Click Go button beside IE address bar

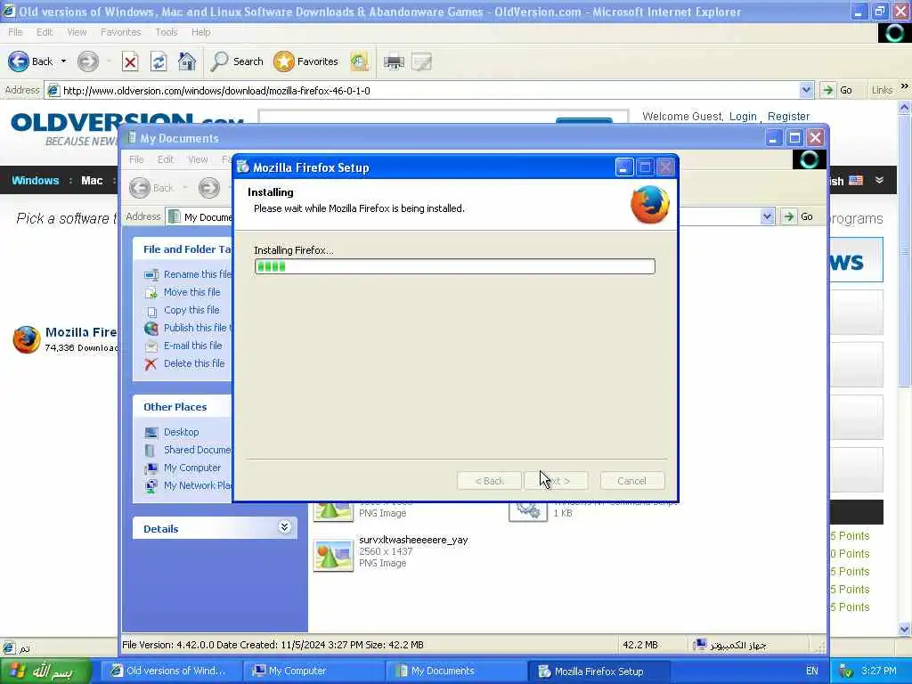(836, 90)
